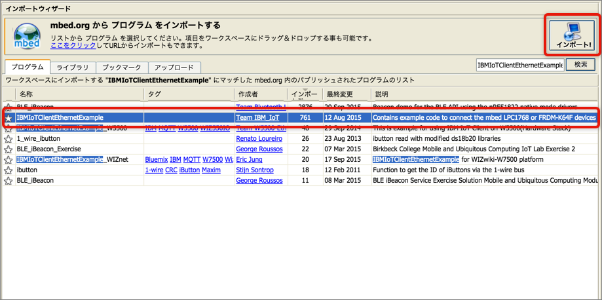602x300 pixels.
Task: Open George Roussos link in BLE_iBeacon_Exercise row
Action: 259,149
